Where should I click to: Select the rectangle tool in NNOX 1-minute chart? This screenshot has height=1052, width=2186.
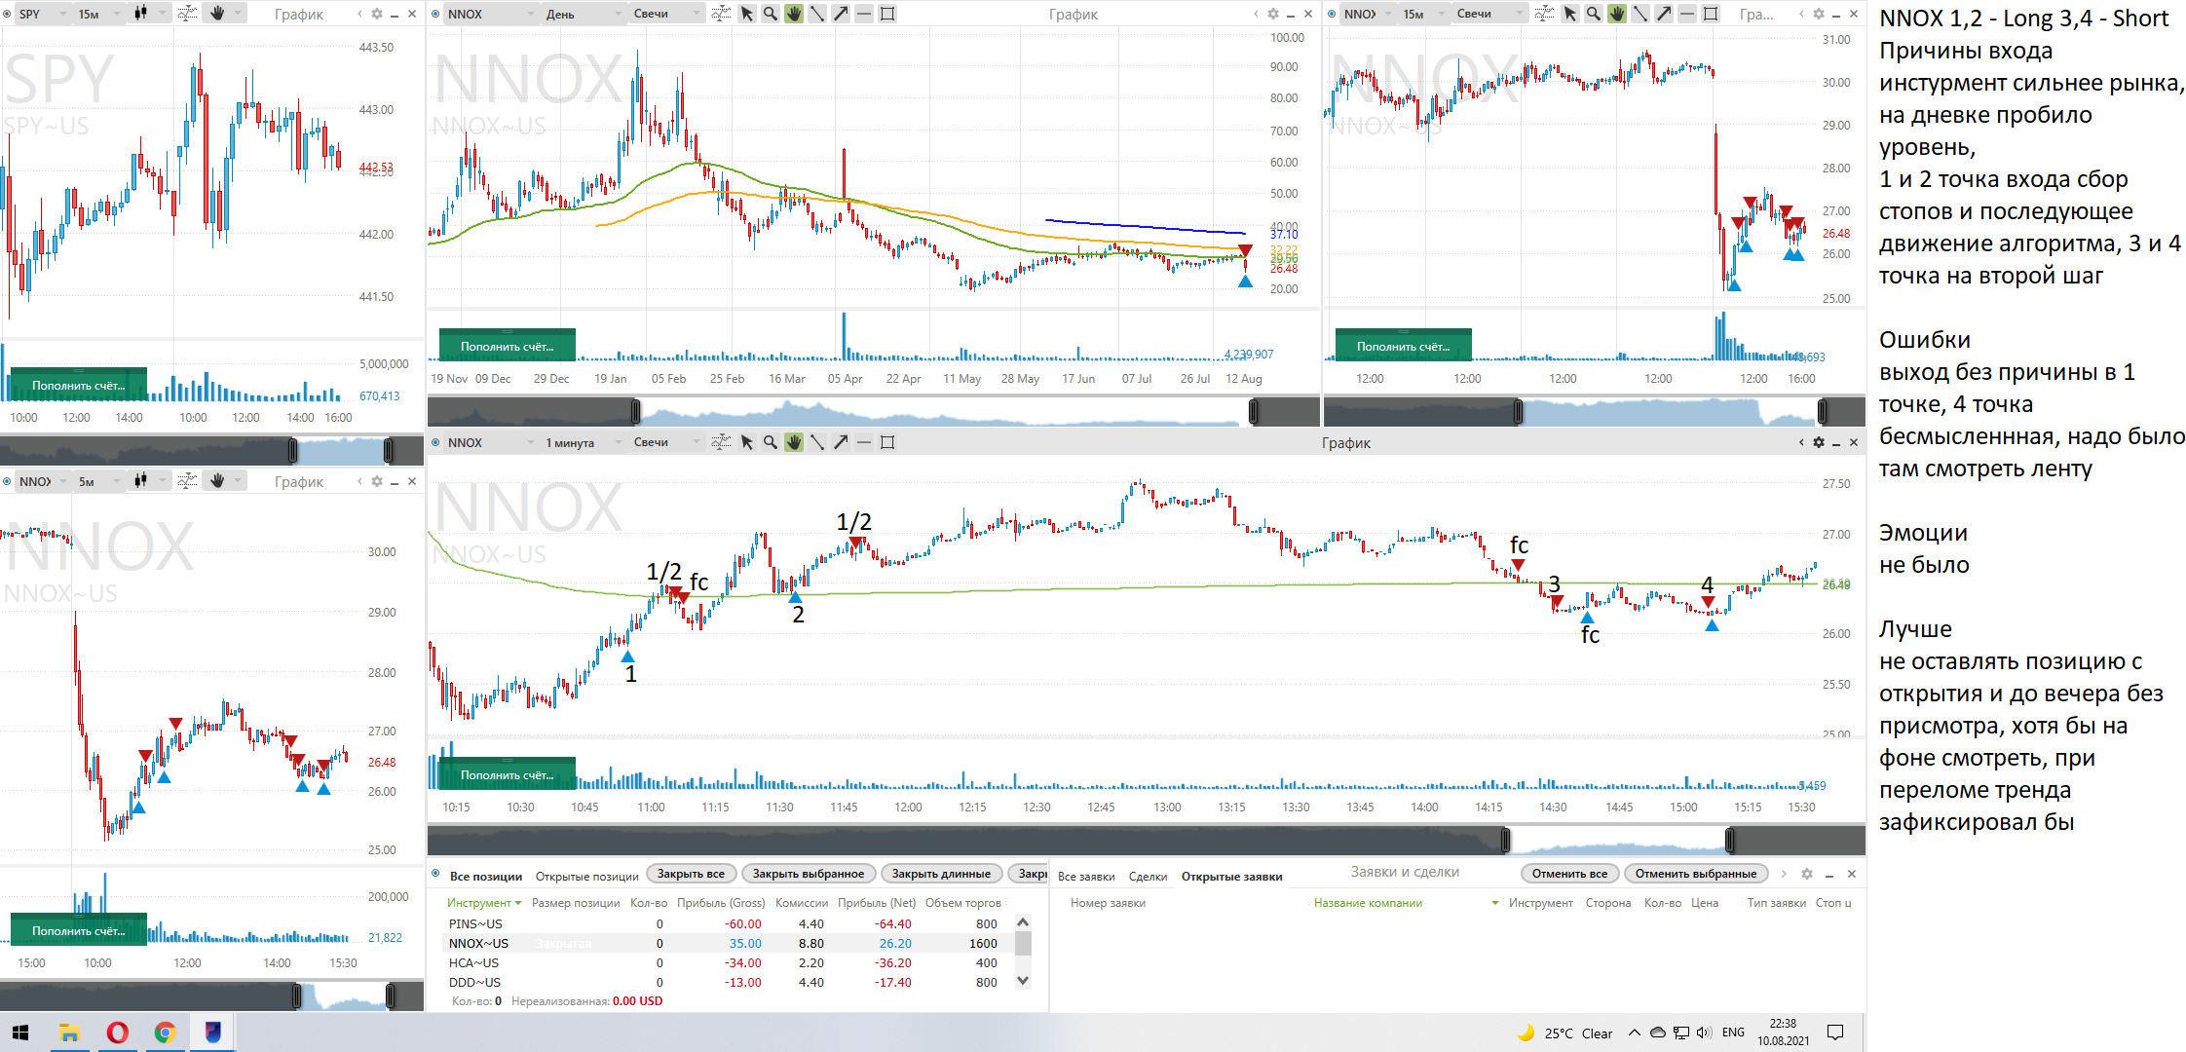887,442
